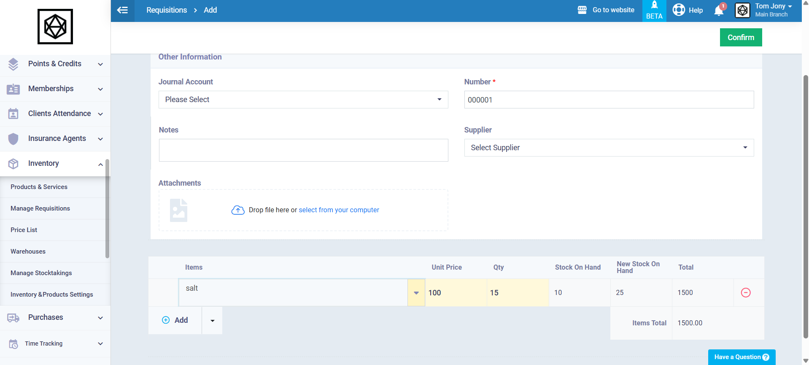Click the Go to website store icon
Image resolution: width=809 pixels, height=365 pixels.
[x=582, y=10]
